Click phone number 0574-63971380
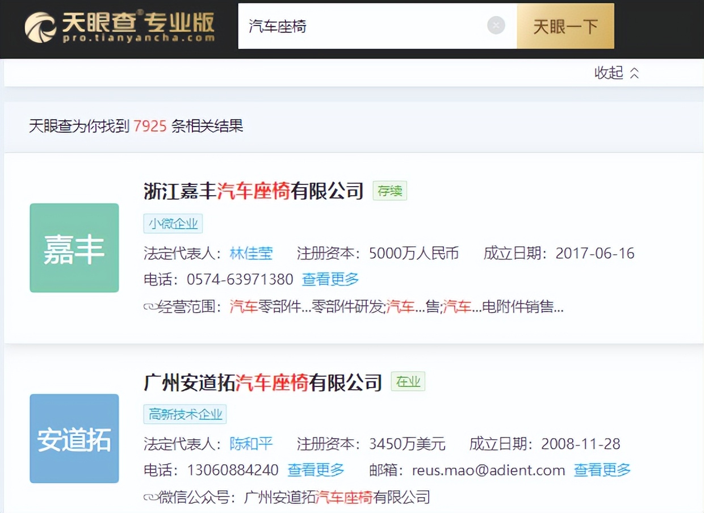The height and width of the screenshot is (513, 704). pyautogui.click(x=240, y=279)
